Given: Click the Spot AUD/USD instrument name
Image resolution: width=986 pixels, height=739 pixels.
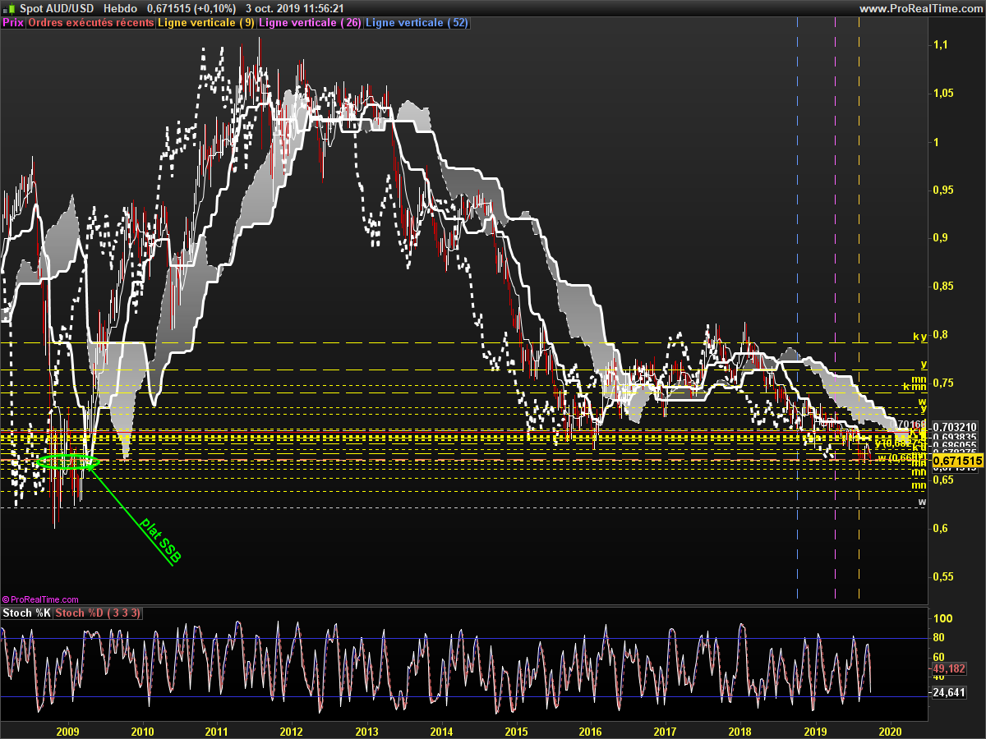Looking at the screenshot, I should 58,8.
